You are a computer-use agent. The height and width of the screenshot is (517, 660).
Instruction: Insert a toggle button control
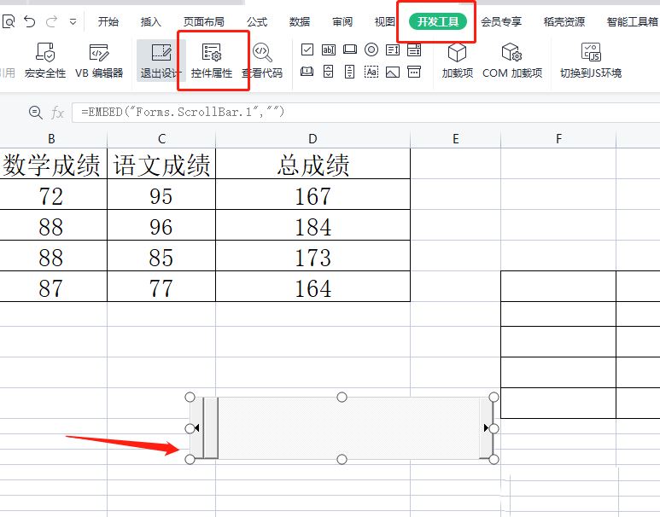click(307, 72)
